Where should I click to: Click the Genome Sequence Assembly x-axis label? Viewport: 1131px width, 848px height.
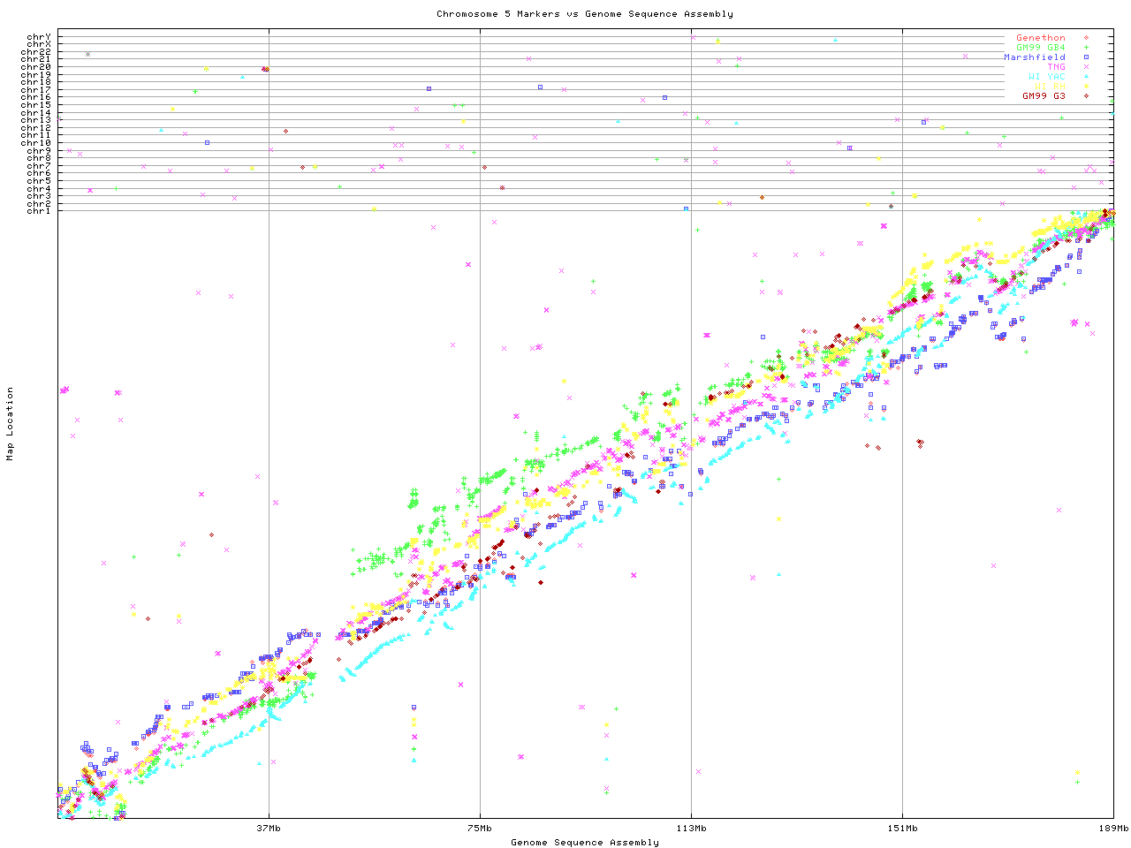[x=584, y=842]
